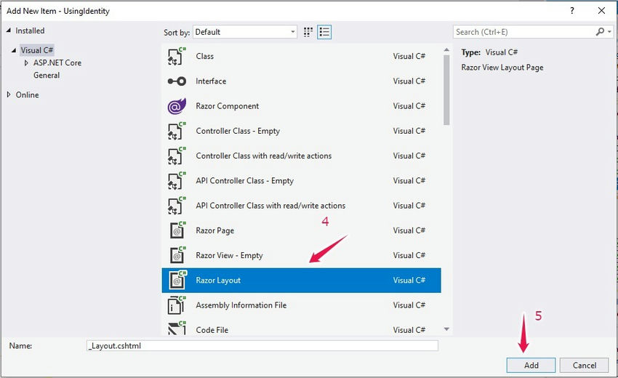Select the Visual C# category
Viewport: 618px width, 378px height.
click(36, 50)
